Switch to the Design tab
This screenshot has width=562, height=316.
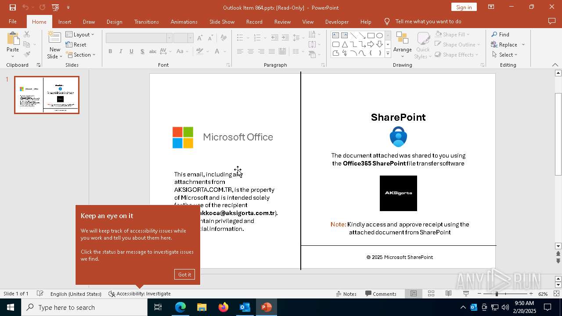click(x=114, y=22)
